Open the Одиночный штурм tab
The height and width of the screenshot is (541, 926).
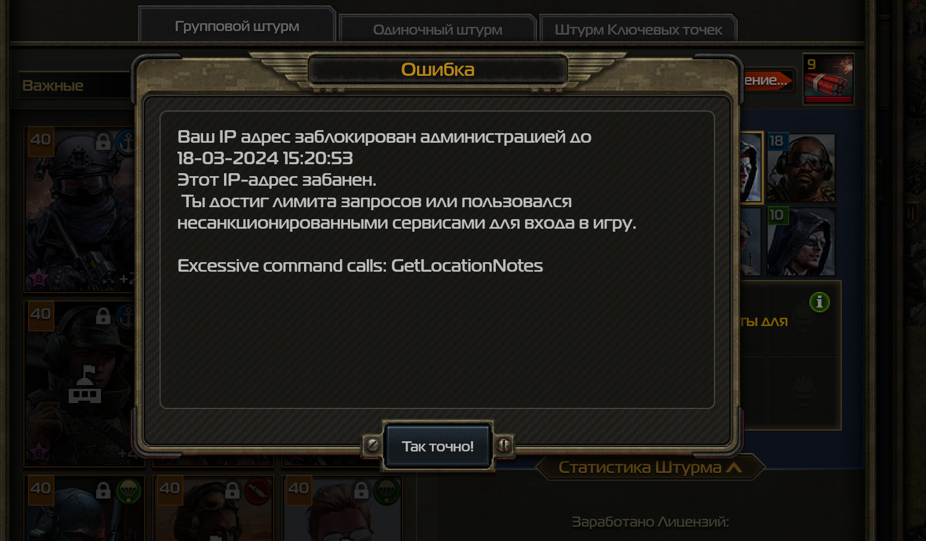click(x=437, y=29)
